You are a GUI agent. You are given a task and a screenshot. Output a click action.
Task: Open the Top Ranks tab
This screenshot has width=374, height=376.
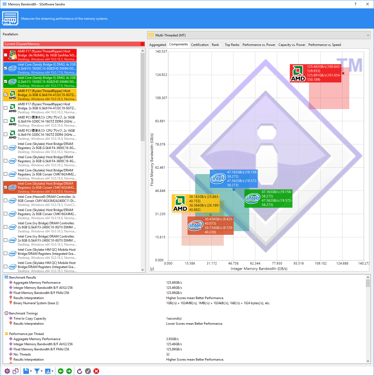click(x=232, y=45)
